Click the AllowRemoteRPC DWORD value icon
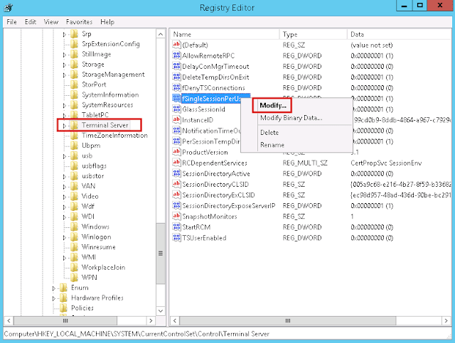 tap(176, 55)
